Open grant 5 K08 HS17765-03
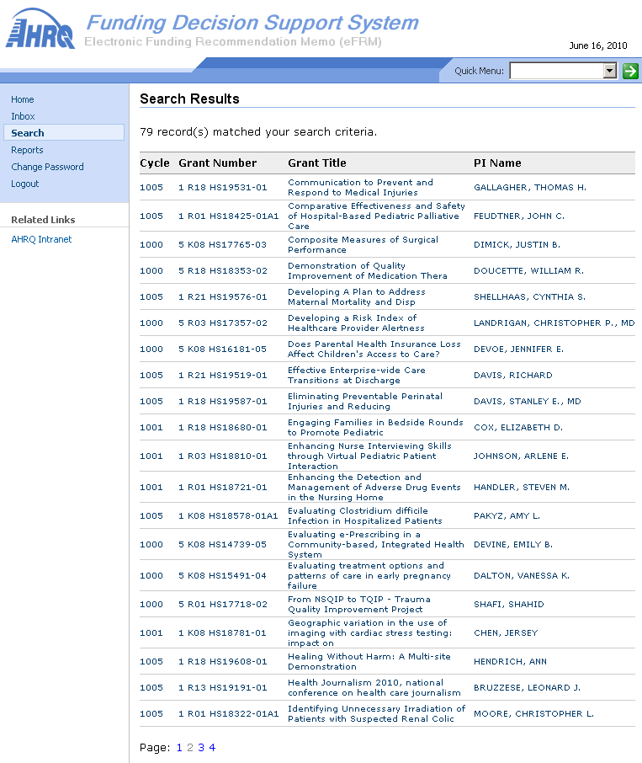Viewport: 642px width, 763px height. (223, 245)
